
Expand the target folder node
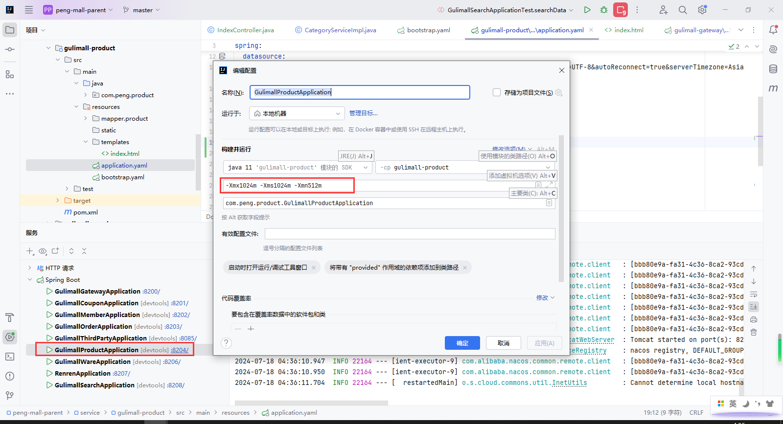click(58, 200)
